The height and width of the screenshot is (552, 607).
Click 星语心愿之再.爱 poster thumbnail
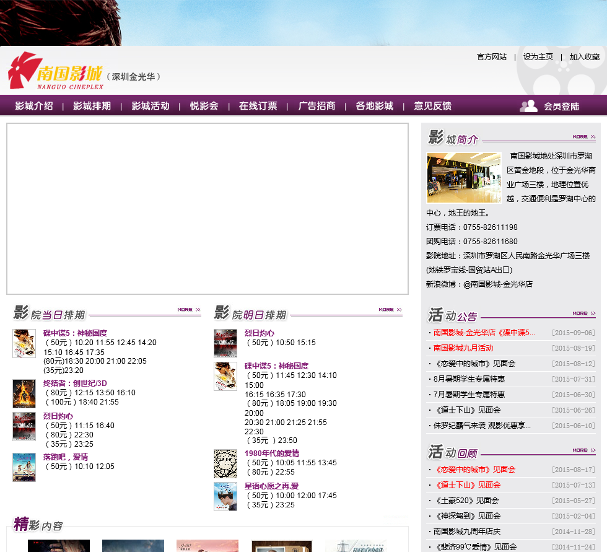point(225,497)
